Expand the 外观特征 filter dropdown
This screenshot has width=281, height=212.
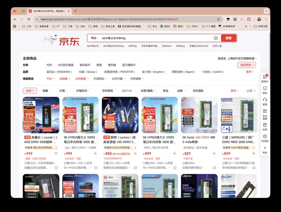[x=100, y=79]
